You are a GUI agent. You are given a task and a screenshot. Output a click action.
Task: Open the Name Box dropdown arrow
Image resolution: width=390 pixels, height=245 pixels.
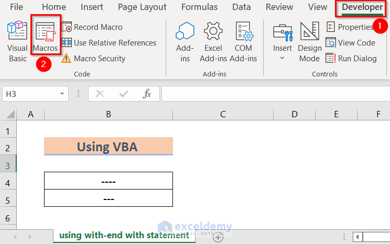(62, 94)
